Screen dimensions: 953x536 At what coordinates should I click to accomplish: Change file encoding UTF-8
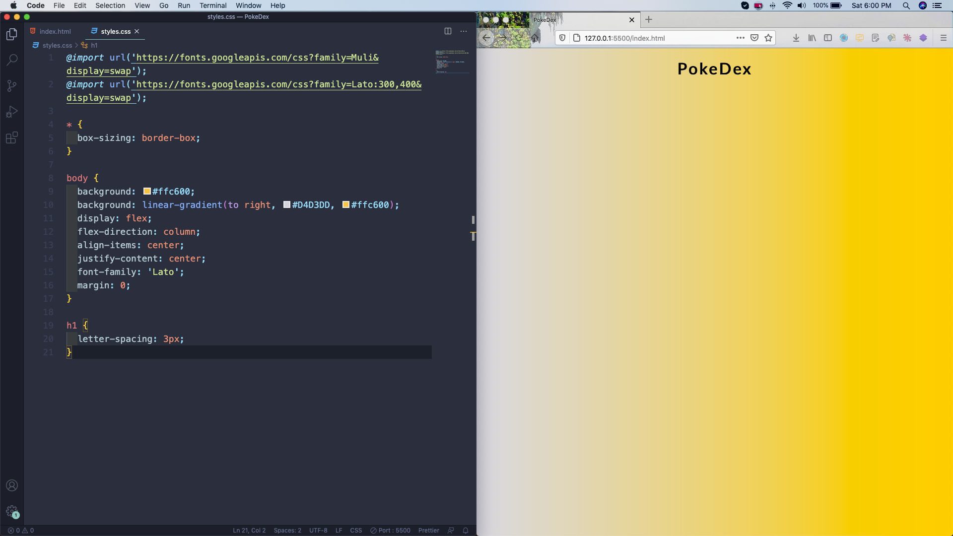pos(318,530)
